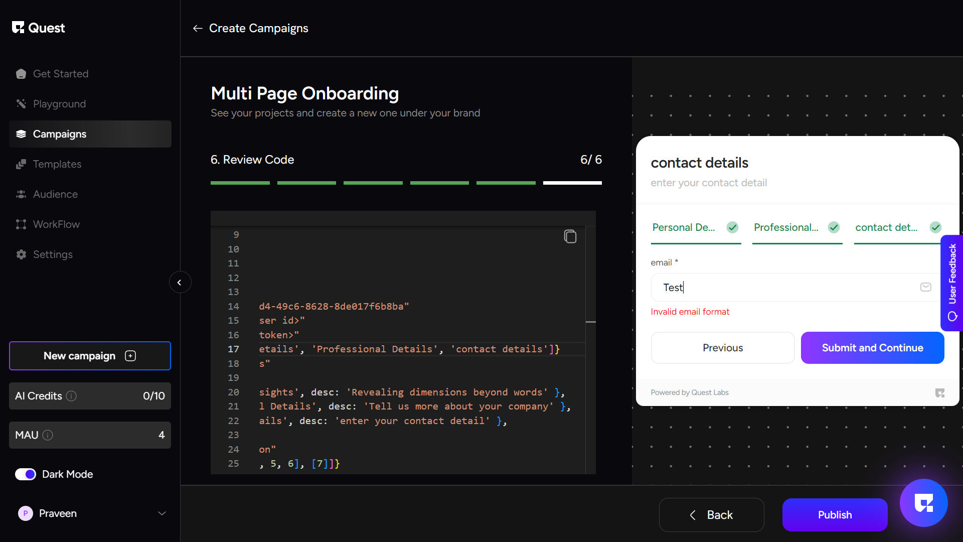Click the sixth progress step bar
This screenshot has width=963, height=542.
[572, 183]
